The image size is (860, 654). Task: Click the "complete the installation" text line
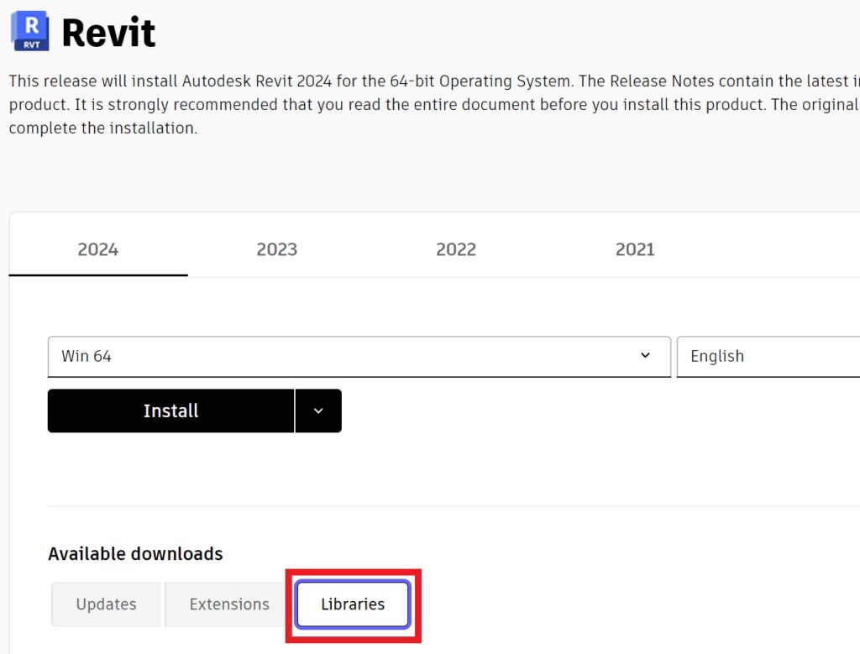103,129
